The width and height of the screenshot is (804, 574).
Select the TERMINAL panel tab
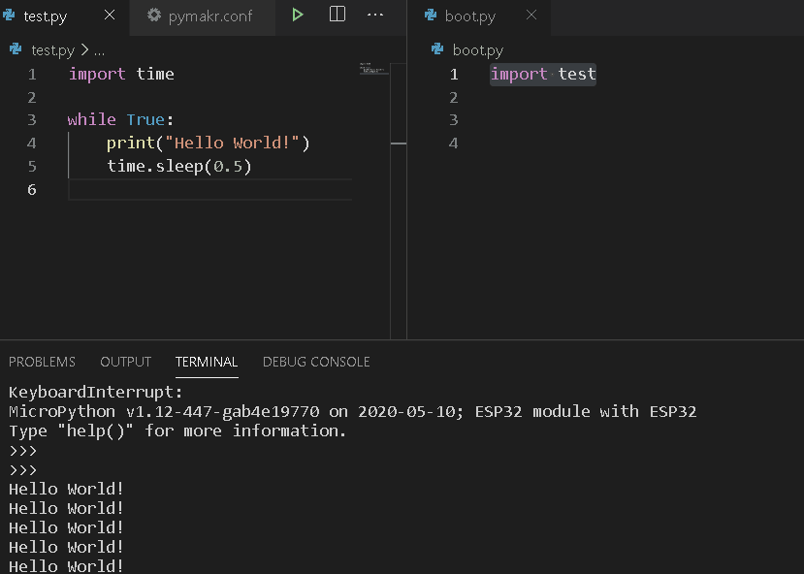click(x=207, y=362)
